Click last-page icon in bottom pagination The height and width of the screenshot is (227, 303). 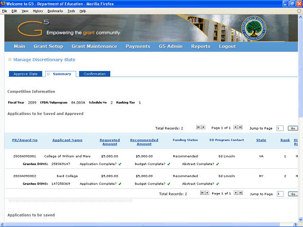pyautogui.click(x=241, y=193)
